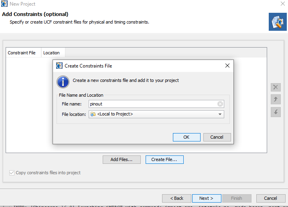Expand the File location dropdown arrow
This screenshot has width=288, height=207.
(x=220, y=114)
